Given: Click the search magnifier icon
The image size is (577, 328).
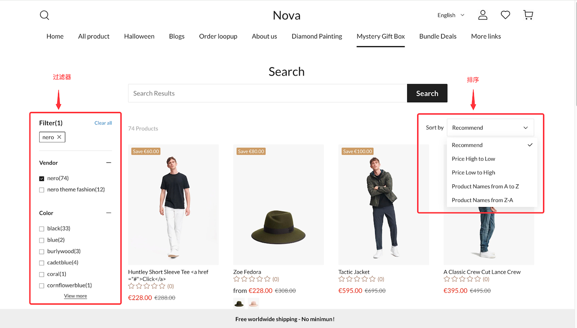Looking at the screenshot, I should click(44, 15).
